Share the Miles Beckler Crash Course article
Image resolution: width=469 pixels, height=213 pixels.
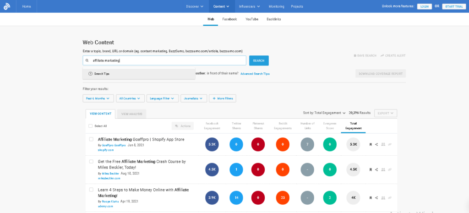coord(376,169)
